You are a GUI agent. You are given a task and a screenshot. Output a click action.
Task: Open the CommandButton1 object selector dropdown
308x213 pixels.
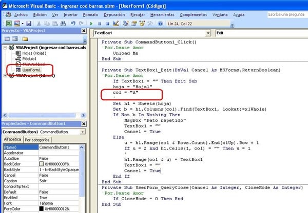coord(82,132)
